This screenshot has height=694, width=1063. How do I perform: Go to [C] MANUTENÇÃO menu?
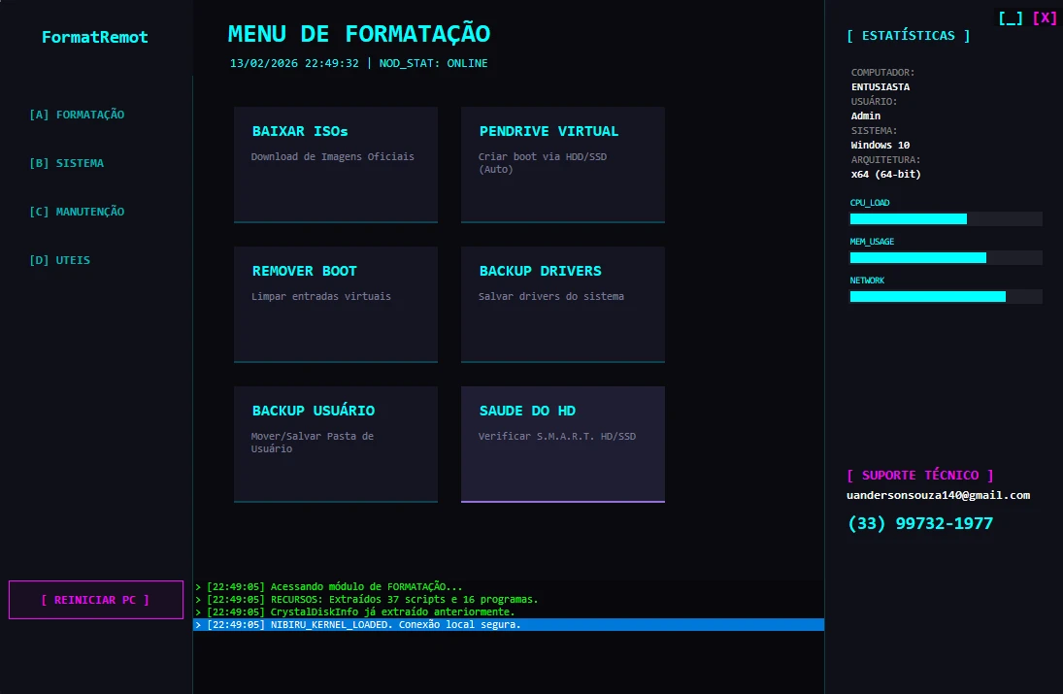[x=78, y=212]
